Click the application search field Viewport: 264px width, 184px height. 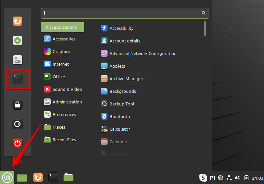(122, 13)
